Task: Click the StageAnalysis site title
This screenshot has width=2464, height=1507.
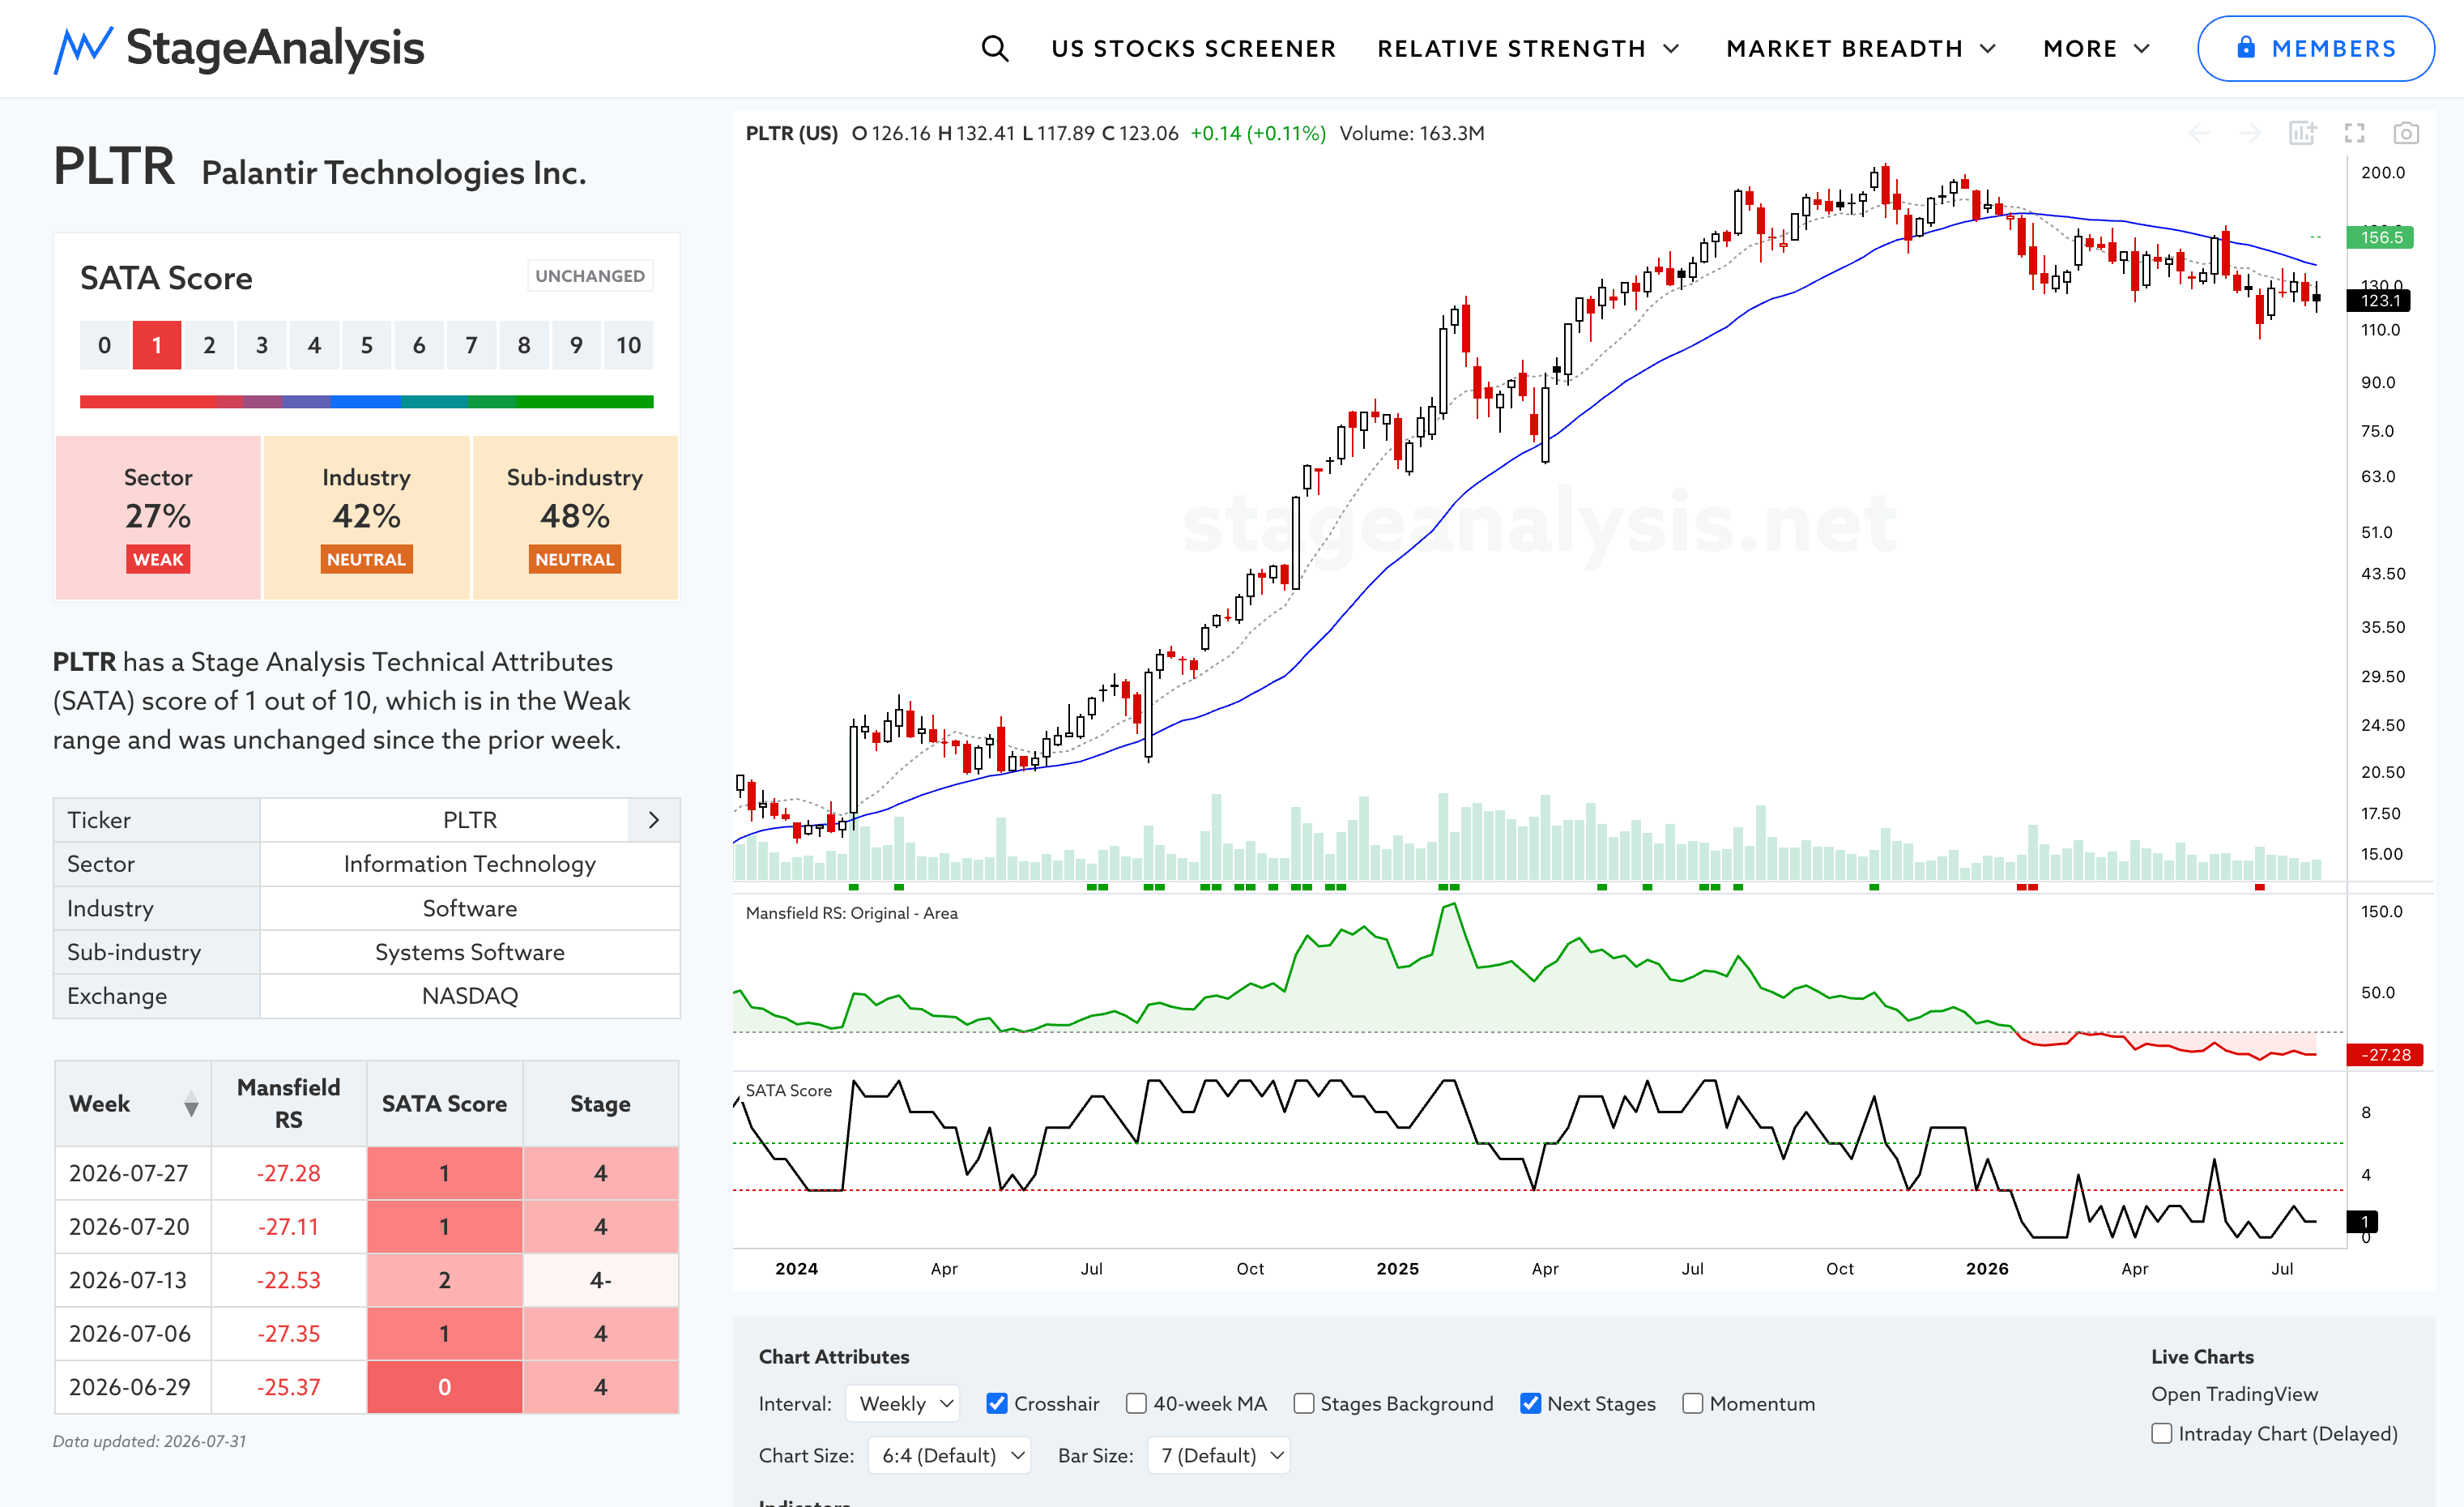Action: 275,48
